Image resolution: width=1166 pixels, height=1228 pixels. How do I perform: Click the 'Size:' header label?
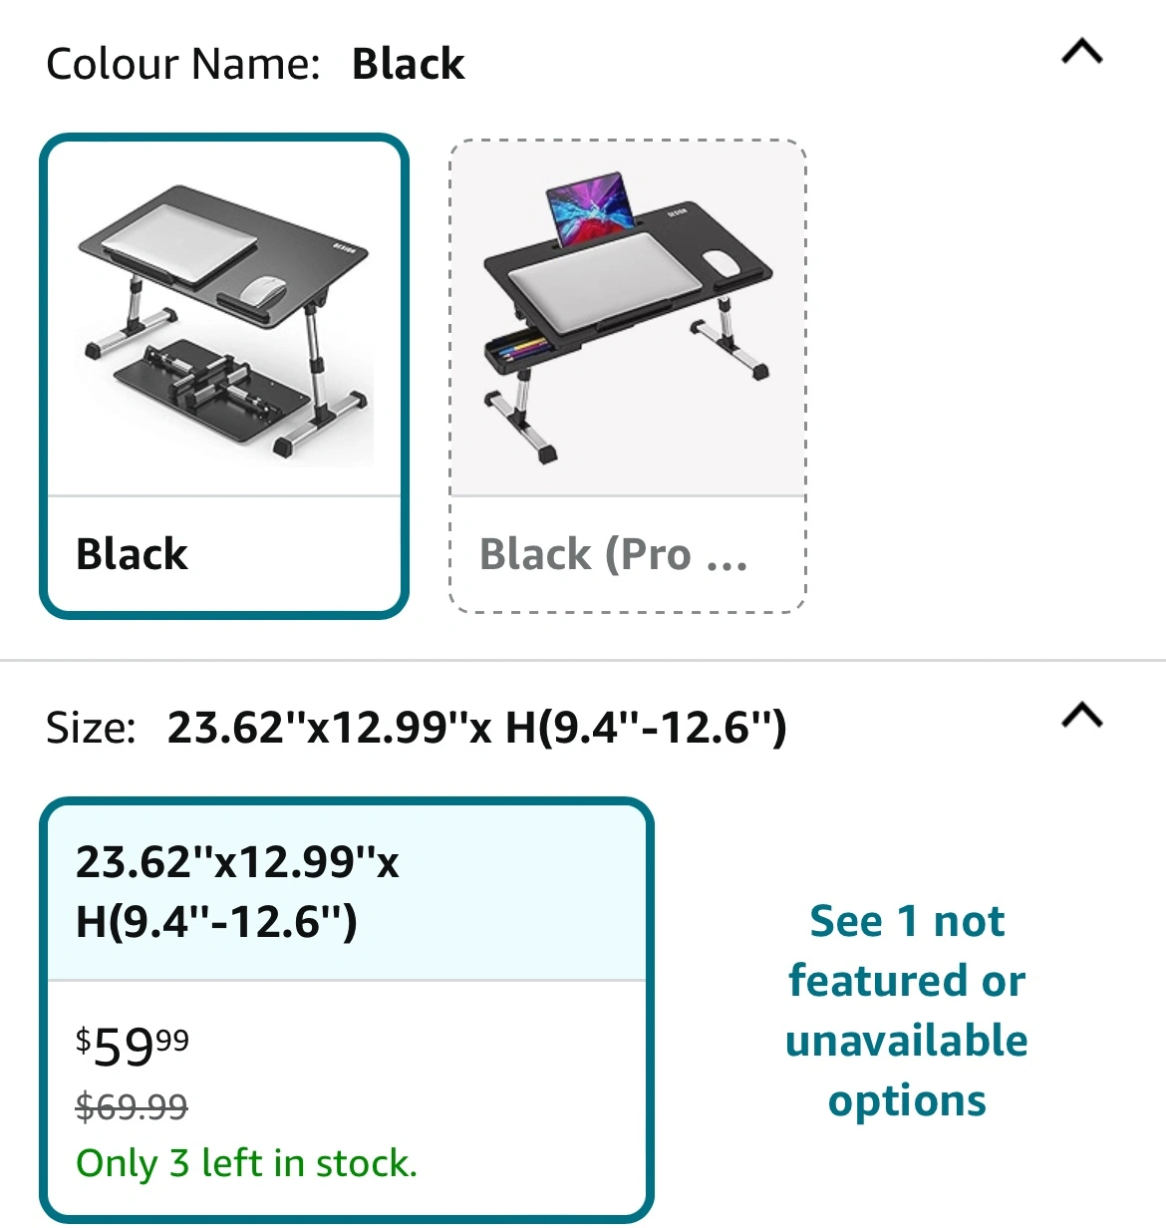[x=91, y=728]
